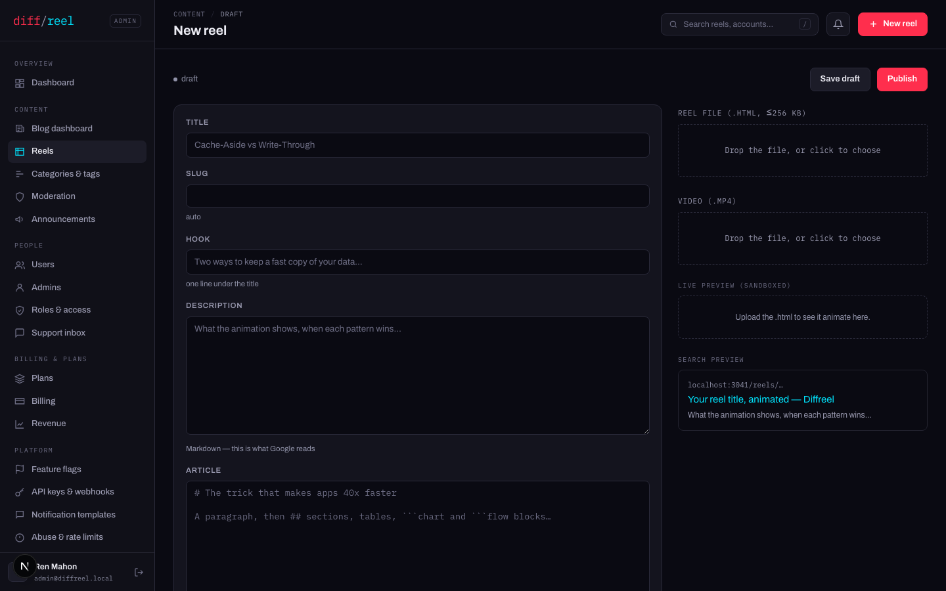Click the Feature flags flag icon
Viewport: 946px width, 591px height.
coord(20,470)
